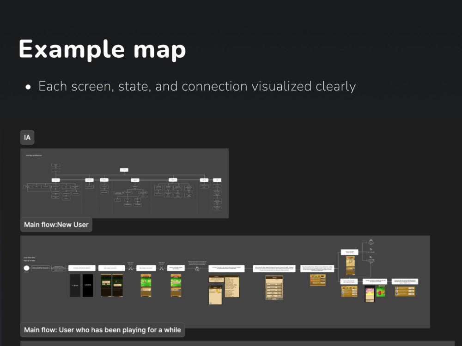Click the crossed swords icon above the exit icon
The width and height of the screenshot is (462, 346).
pyautogui.click(x=371, y=240)
